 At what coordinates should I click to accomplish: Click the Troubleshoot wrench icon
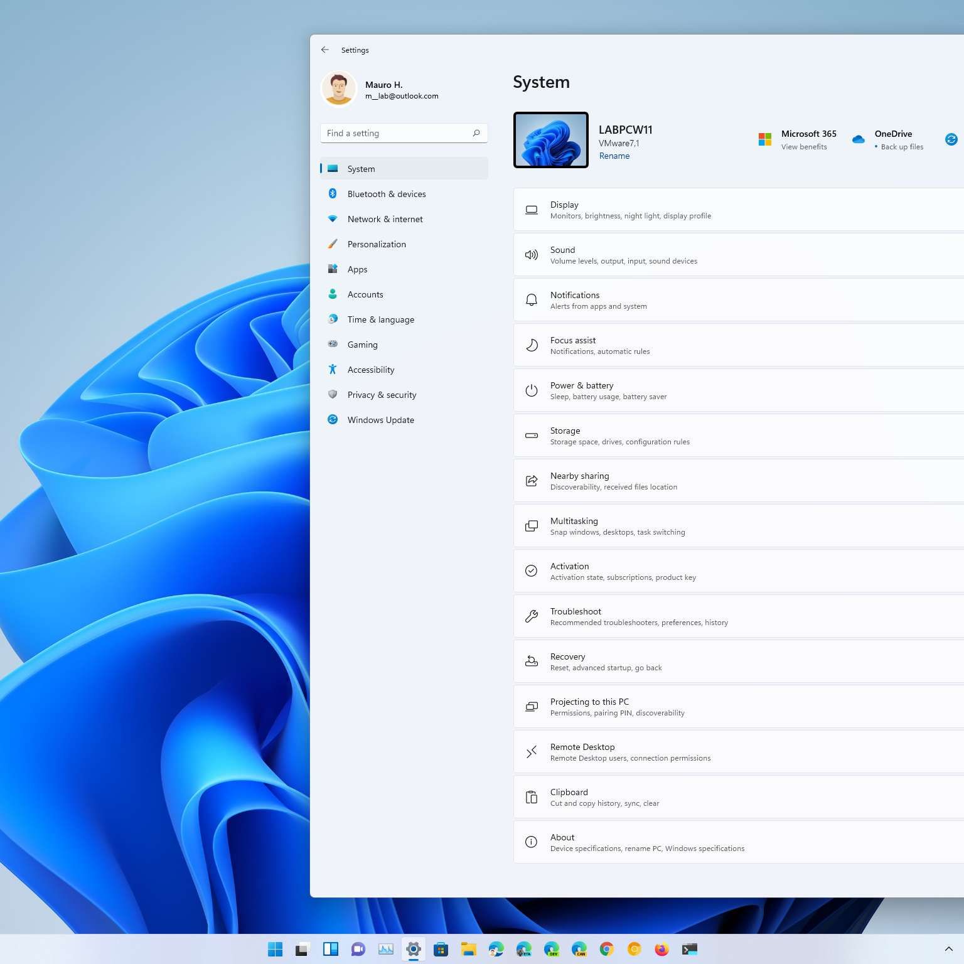531,616
